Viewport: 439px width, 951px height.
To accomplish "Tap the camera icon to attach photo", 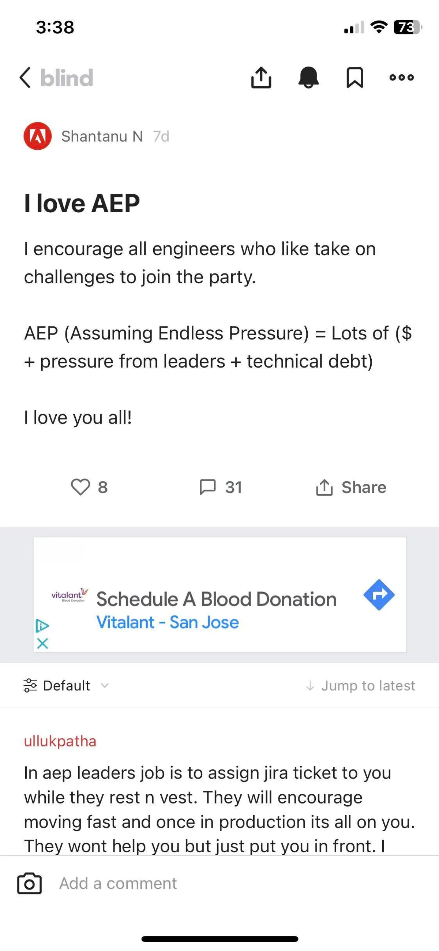I will [x=30, y=883].
